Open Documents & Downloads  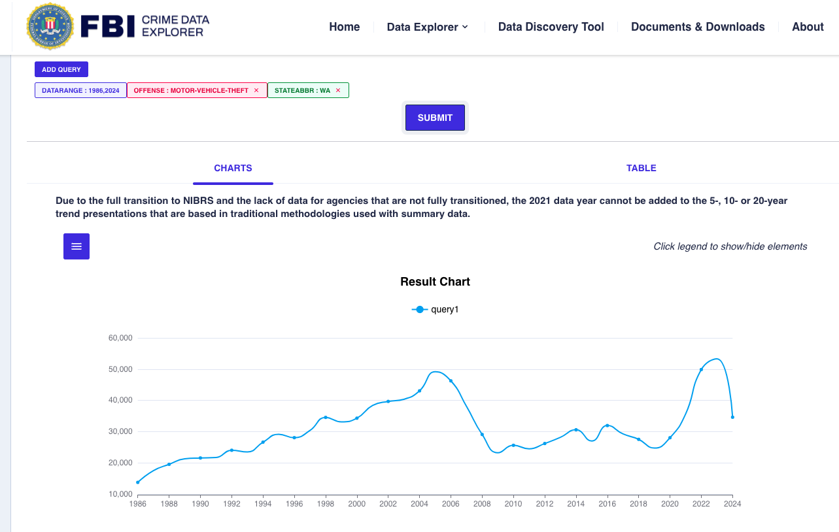[x=697, y=27]
